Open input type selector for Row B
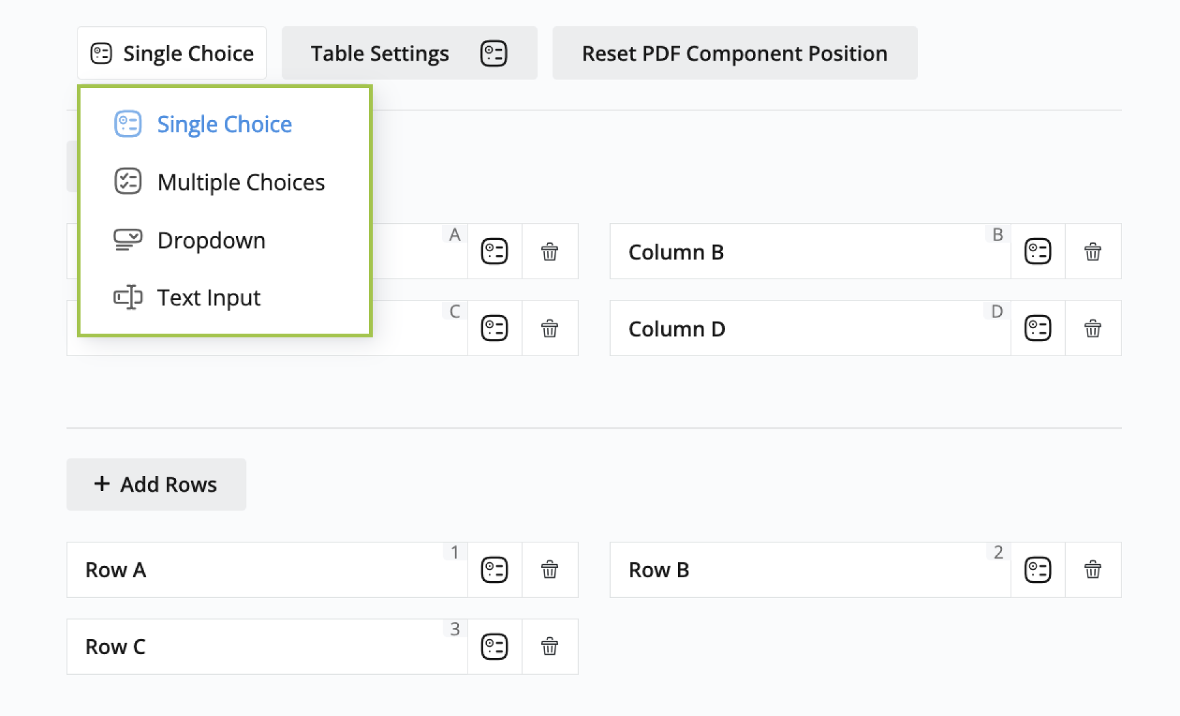1180x716 pixels. tap(1038, 570)
